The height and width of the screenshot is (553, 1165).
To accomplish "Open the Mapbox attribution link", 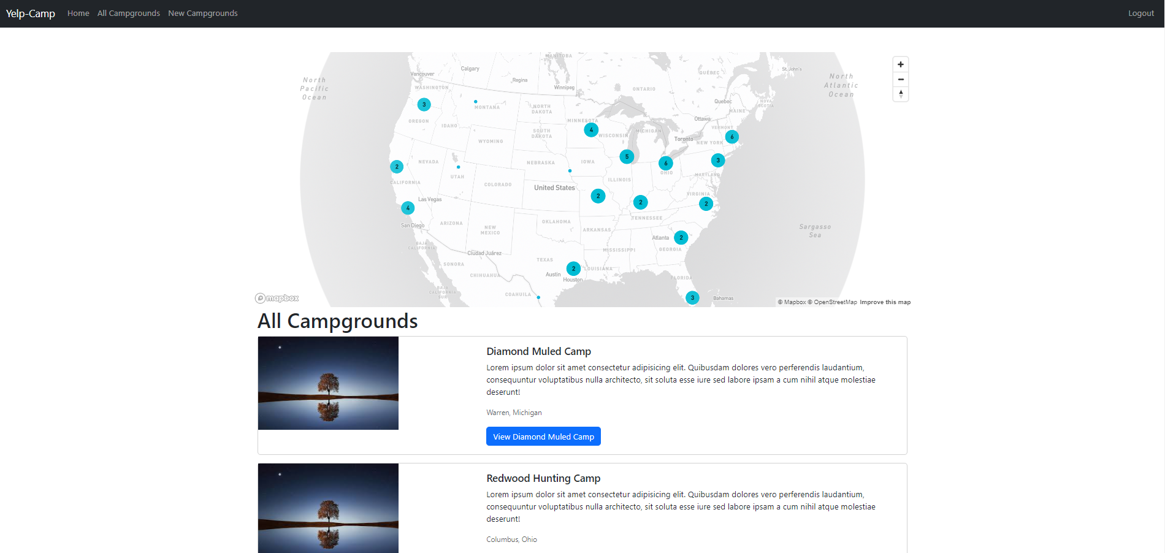I will coord(792,302).
